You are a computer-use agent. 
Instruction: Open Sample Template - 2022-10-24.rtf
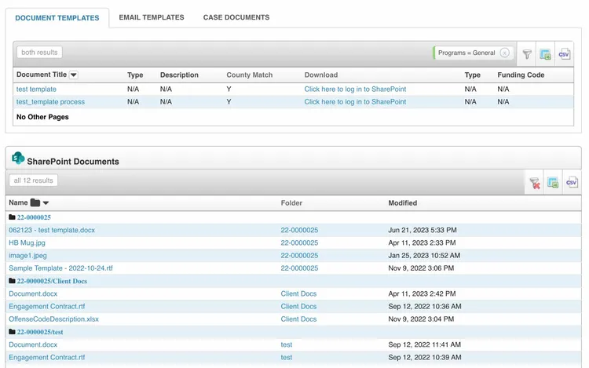[60, 268]
